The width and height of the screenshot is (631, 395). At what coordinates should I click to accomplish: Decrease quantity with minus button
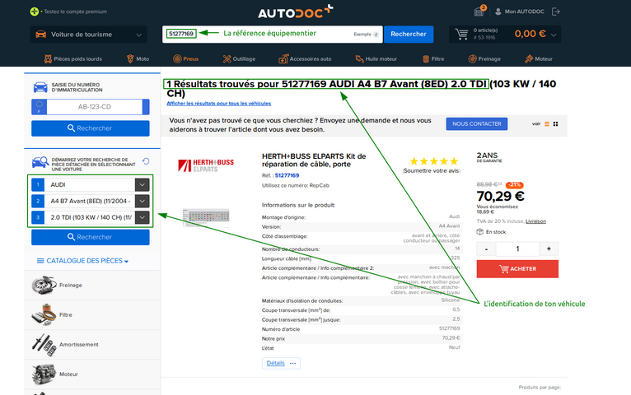pyautogui.click(x=486, y=249)
